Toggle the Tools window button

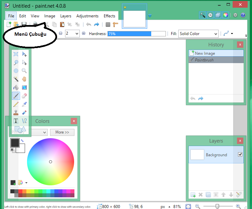203,15
